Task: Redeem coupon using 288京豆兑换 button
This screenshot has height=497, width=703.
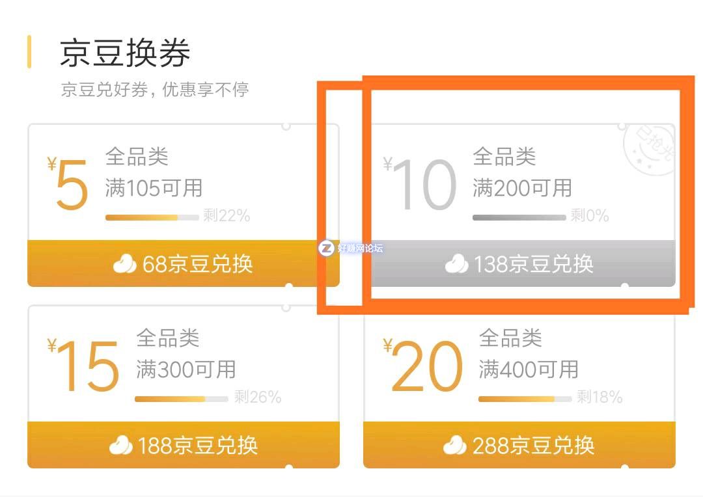Action: point(519,445)
